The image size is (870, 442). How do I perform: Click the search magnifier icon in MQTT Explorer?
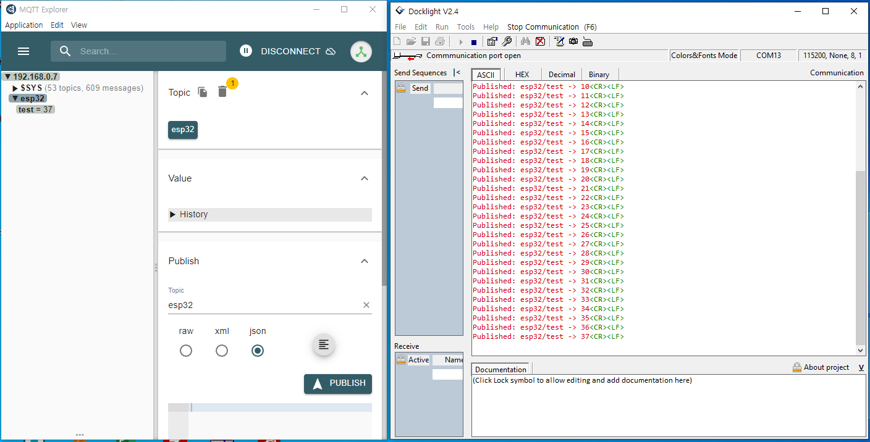(x=65, y=51)
